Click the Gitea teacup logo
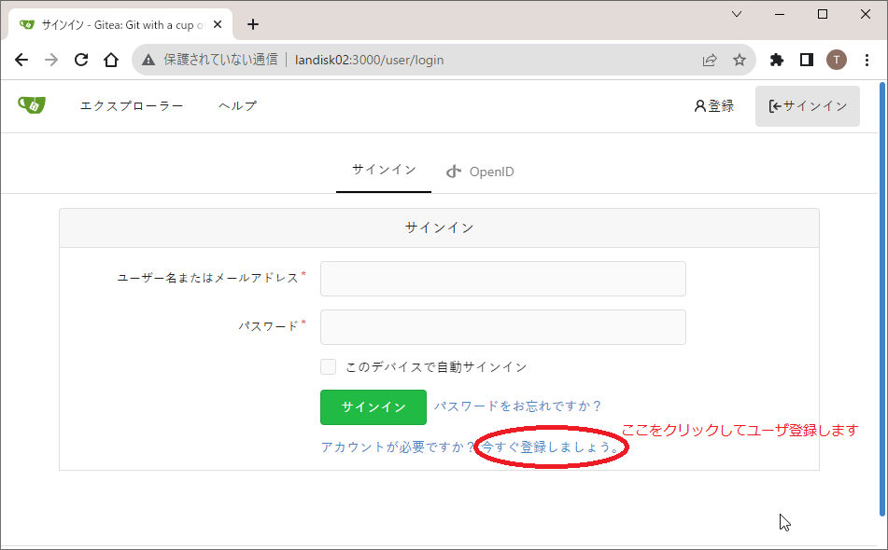 pos(32,104)
